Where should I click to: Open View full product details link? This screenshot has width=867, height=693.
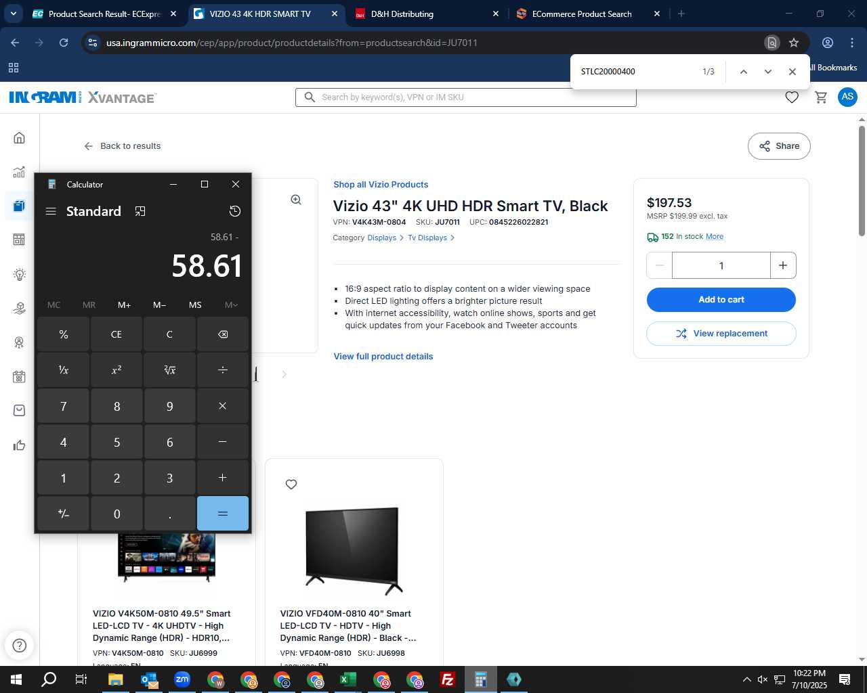coord(383,357)
